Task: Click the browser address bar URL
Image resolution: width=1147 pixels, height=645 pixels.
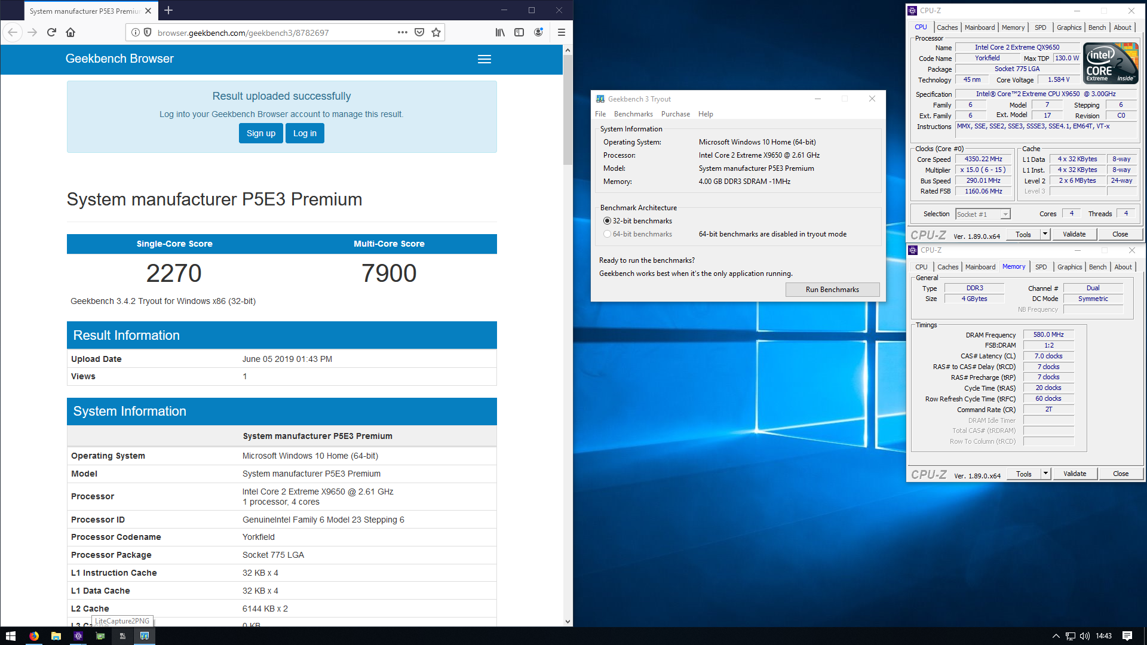Action: [243, 33]
